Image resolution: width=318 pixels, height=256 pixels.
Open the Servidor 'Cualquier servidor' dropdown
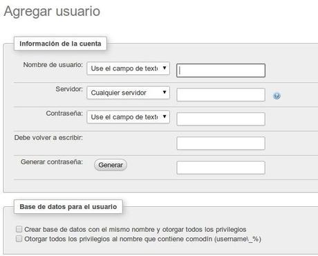pos(128,92)
